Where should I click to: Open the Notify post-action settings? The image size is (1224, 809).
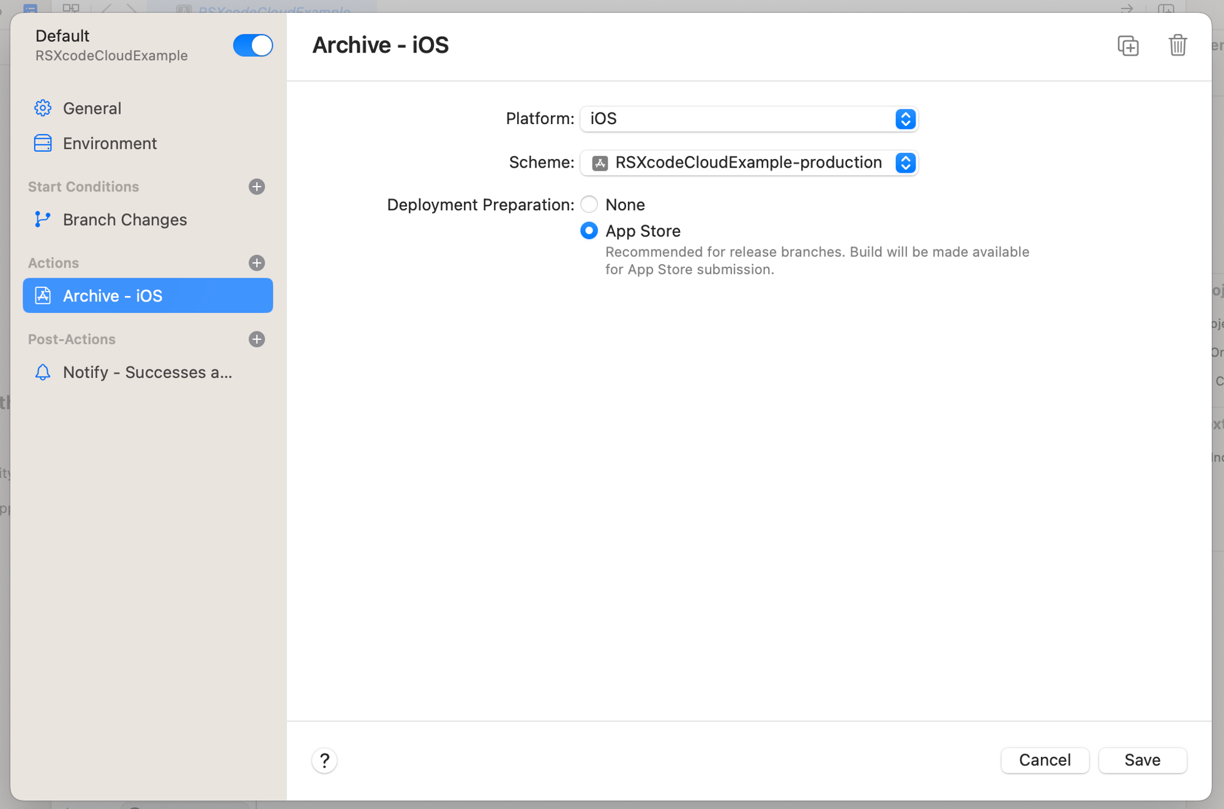pos(147,372)
